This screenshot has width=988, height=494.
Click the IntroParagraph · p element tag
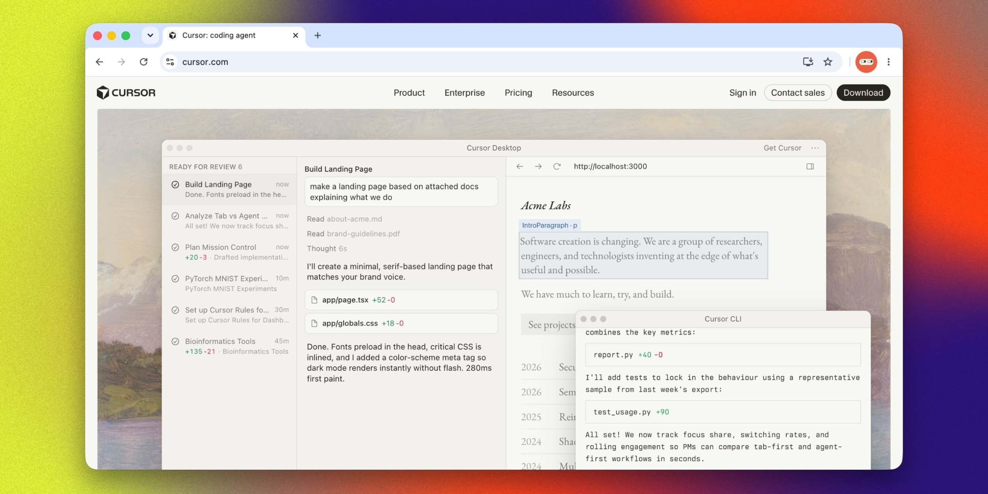(x=550, y=225)
